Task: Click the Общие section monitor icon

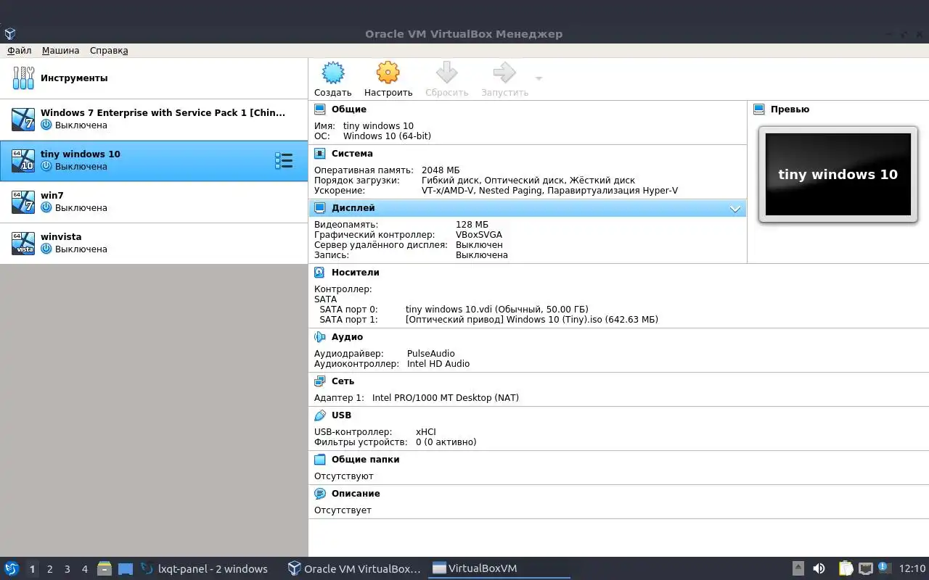Action: (x=320, y=109)
